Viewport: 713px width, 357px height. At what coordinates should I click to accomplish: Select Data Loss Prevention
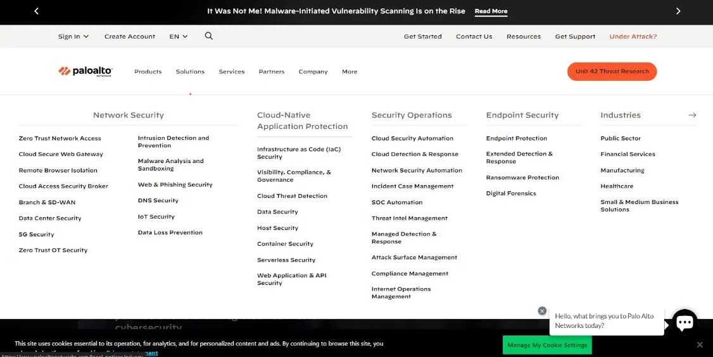click(170, 233)
